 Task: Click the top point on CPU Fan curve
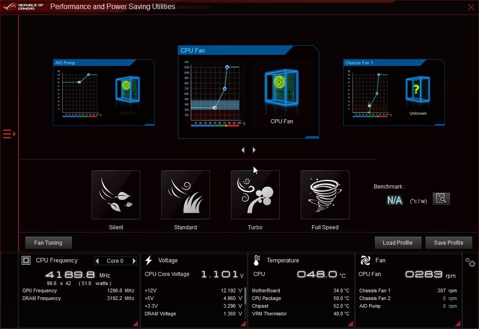(x=227, y=67)
